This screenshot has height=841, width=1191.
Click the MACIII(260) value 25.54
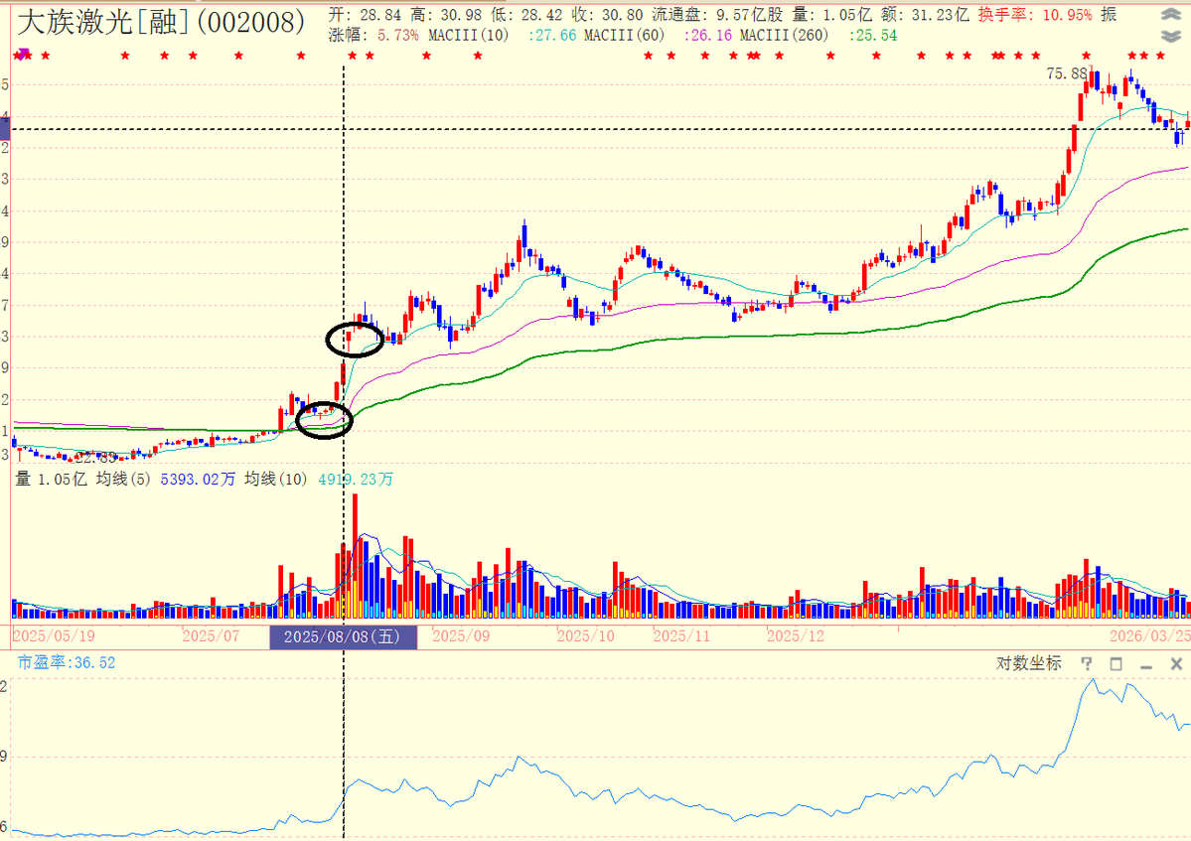pos(873,36)
